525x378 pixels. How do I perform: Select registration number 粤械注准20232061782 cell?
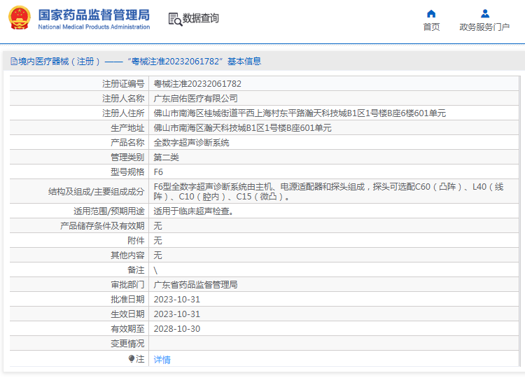click(x=197, y=84)
